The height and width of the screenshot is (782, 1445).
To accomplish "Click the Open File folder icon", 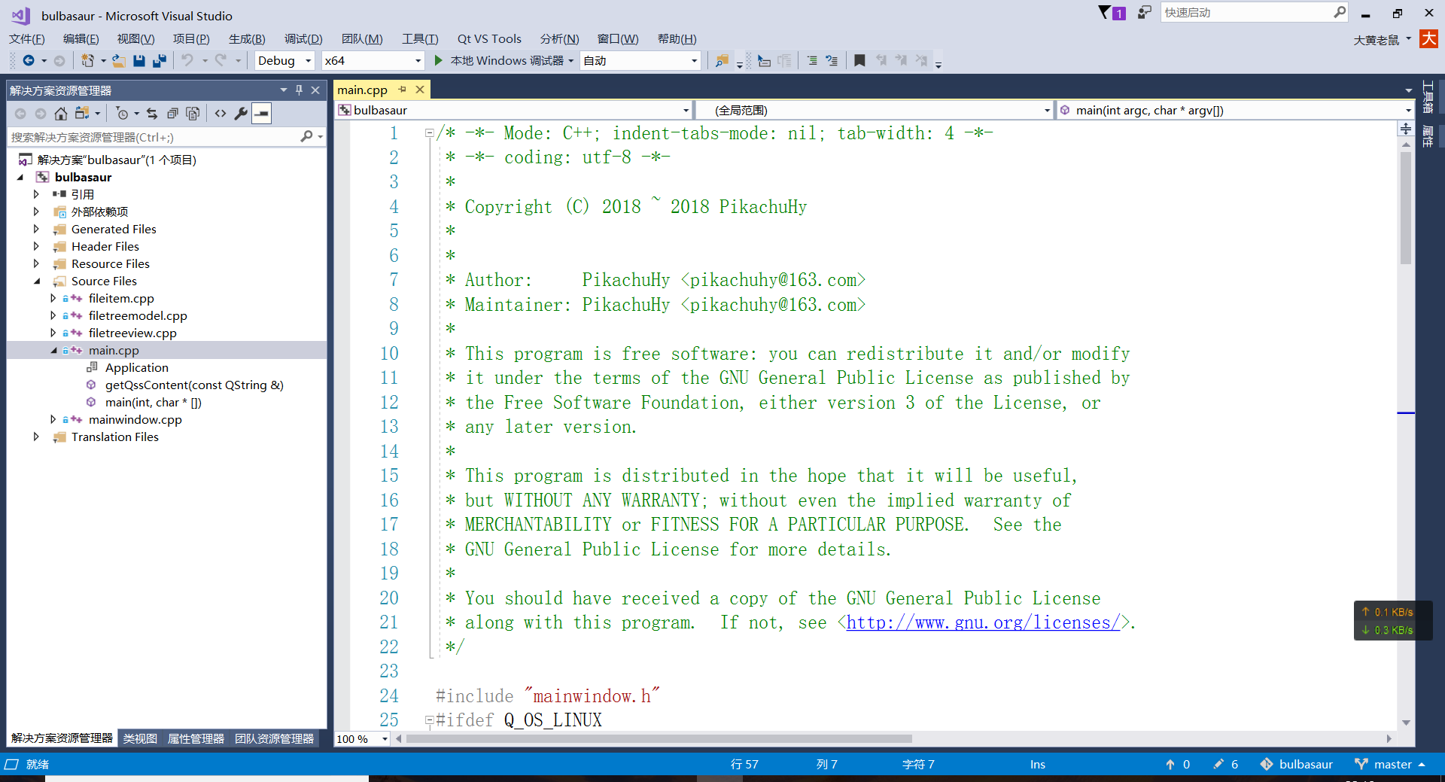I will pyautogui.click(x=118, y=60).
